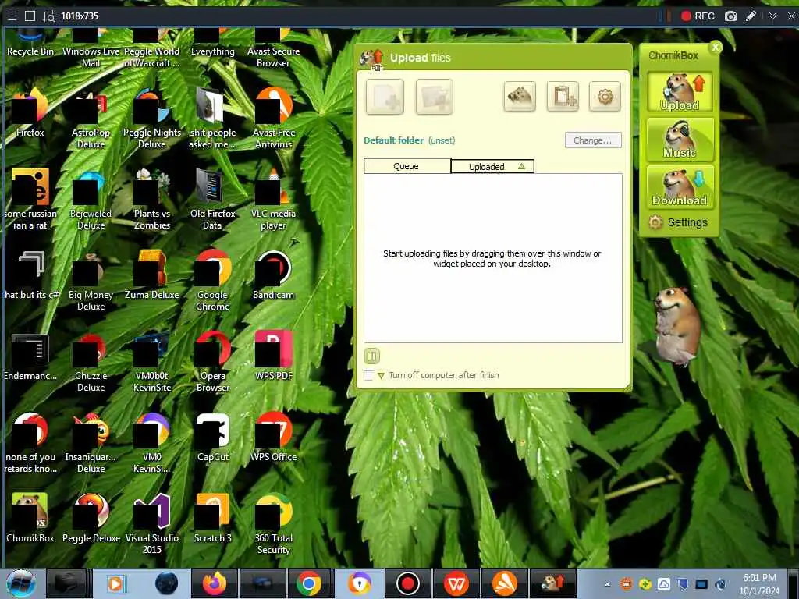Open Bandicam hamburger menu

coord(12,16)
